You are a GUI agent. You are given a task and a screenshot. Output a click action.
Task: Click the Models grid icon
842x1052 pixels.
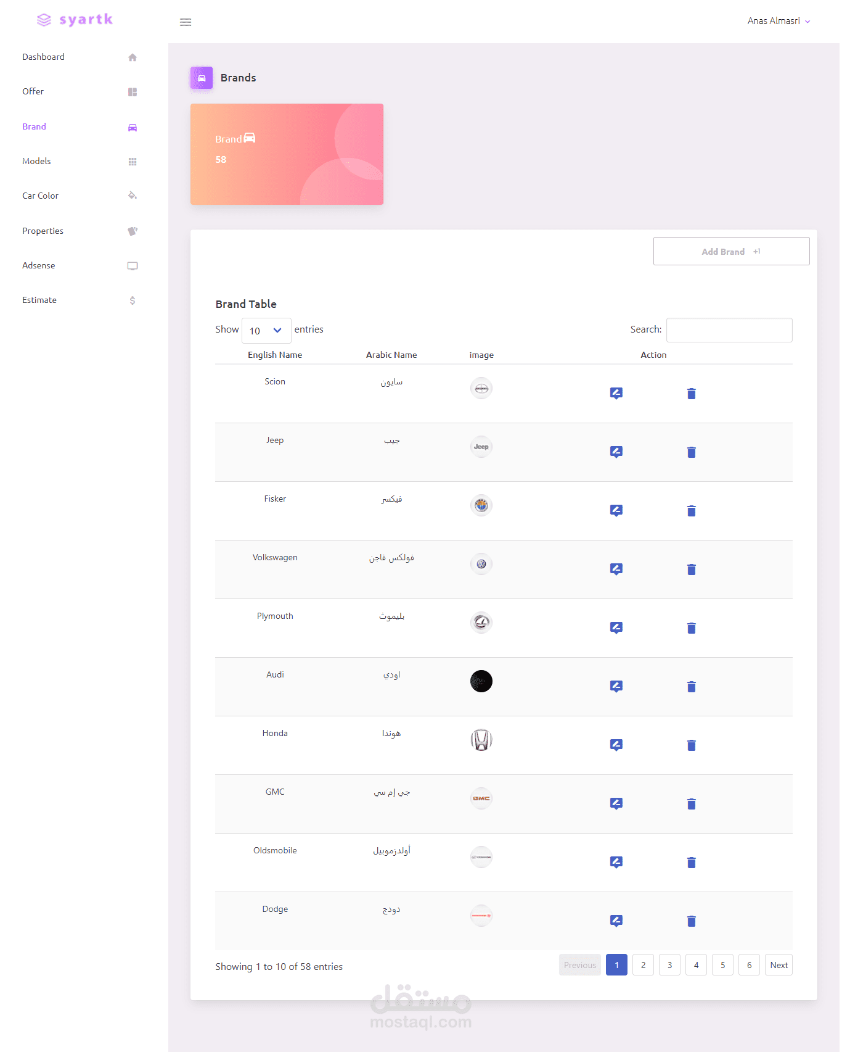click(x=133, y=162)
